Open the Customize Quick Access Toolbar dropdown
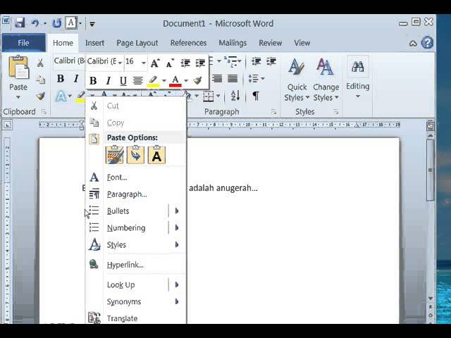The image size is (451, 338). tap(92, 24)
